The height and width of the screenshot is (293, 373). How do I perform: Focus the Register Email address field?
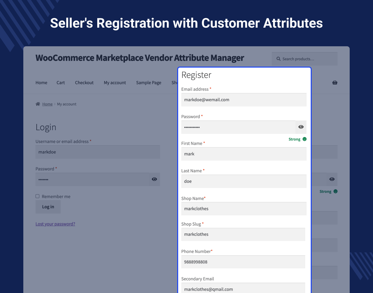[243, 100]
